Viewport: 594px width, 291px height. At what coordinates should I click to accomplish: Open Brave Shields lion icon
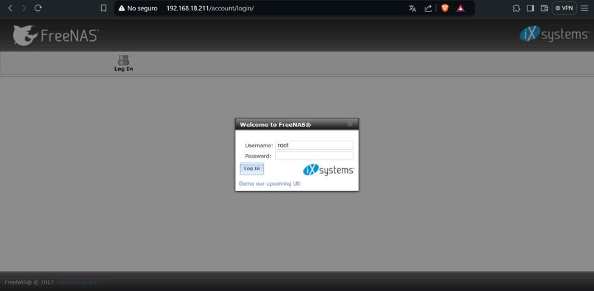(445, 8)
